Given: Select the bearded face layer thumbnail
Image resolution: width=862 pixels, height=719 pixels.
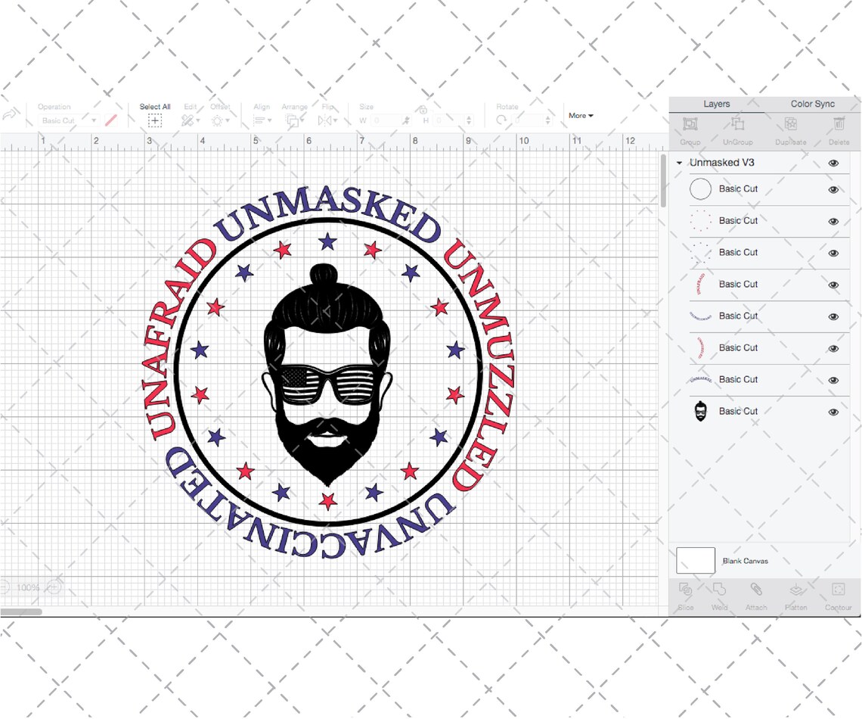Looking at the screenshot, I should pyautogui.click(x=700, y=412).
